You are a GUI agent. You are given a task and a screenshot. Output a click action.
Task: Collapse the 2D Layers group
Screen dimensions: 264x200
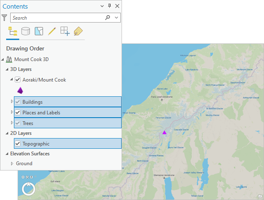[7, 133]
